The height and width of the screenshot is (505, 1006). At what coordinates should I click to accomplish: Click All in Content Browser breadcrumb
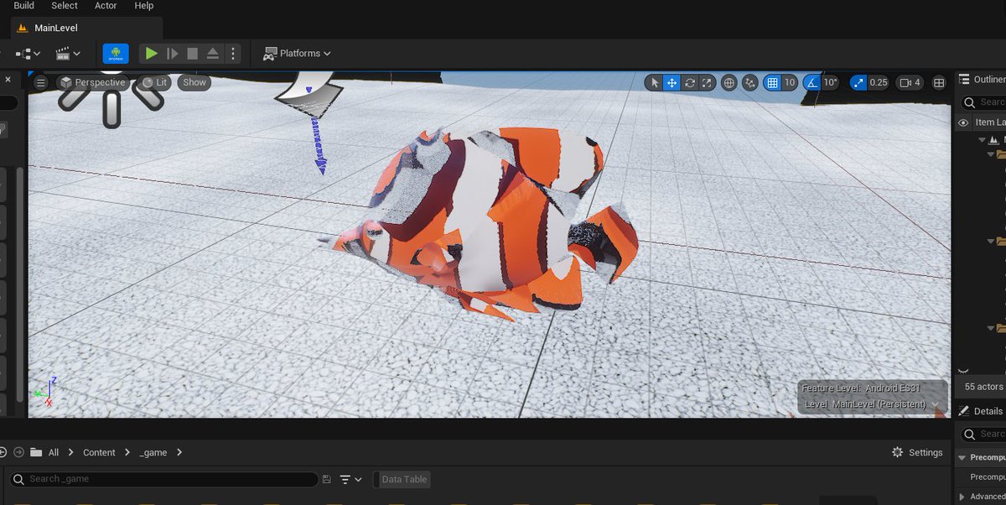[x=54, y=452]
